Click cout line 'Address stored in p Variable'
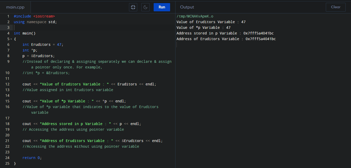The image size is (351, 168). point(82,124)
